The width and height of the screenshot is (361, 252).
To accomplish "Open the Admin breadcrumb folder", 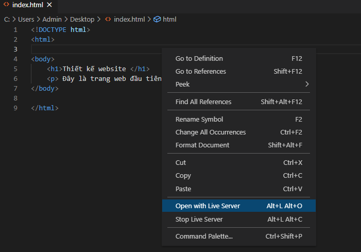I will point(52,20).
